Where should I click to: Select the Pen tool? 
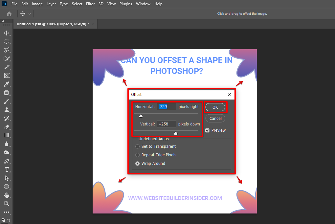6,161
